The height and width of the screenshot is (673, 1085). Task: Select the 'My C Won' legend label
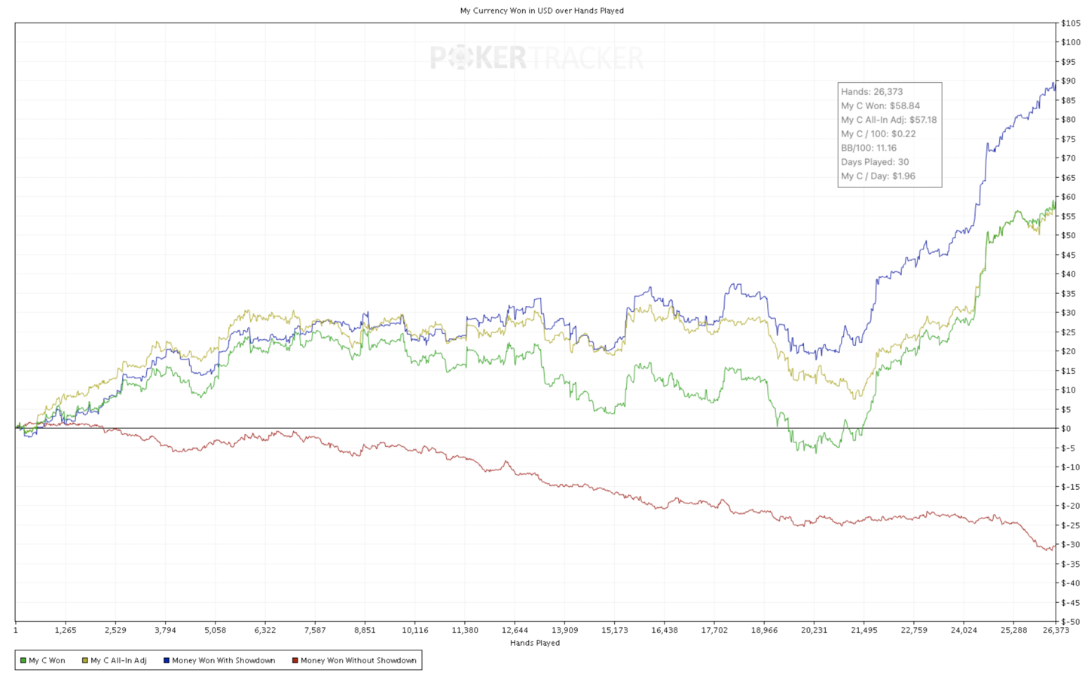click(x=47, y=660)
